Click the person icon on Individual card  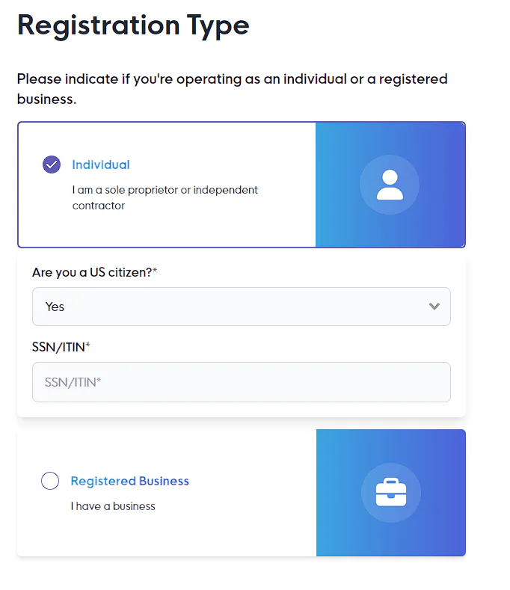click(x=390, y=185)
